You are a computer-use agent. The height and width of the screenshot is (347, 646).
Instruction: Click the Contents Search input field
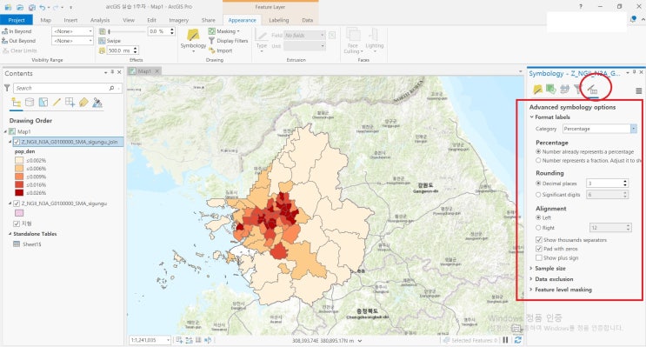coord(62,88)
